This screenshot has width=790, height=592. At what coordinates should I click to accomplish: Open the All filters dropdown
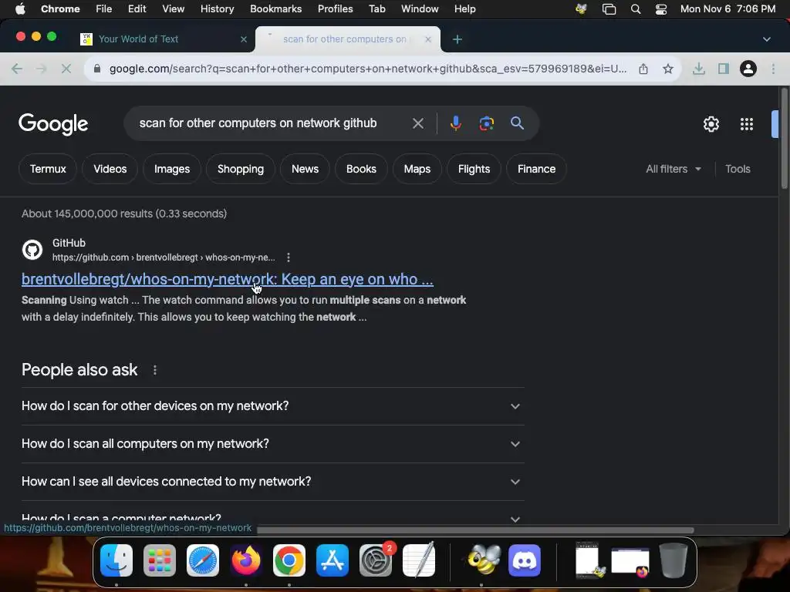pyautogui.click(x=673, y=169)
